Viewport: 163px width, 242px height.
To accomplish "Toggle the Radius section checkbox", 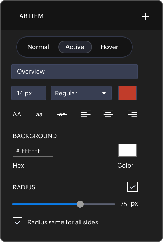I will coord(132,187).
